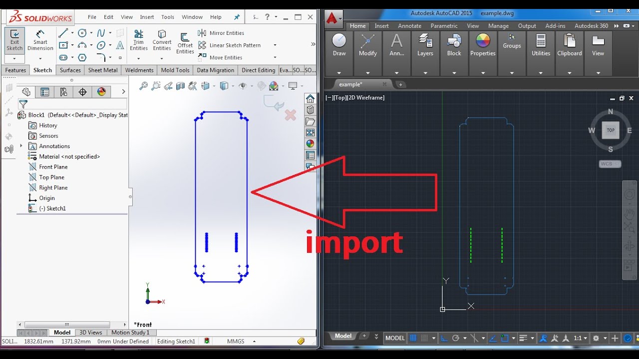Click Convert Entities in the Sketch ribbon
The image size is (639, 359).
coord(162,40)
